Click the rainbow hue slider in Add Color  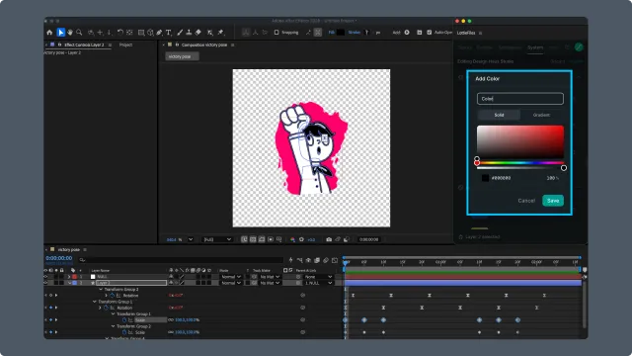tap(520, 162)
